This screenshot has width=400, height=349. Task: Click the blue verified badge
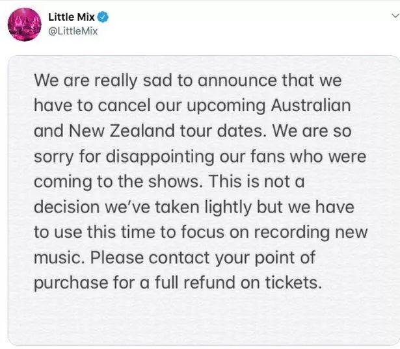pos(103,17)
